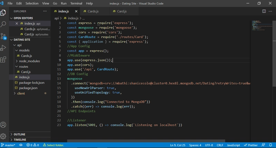Open the Selection menu

[32, 3]
